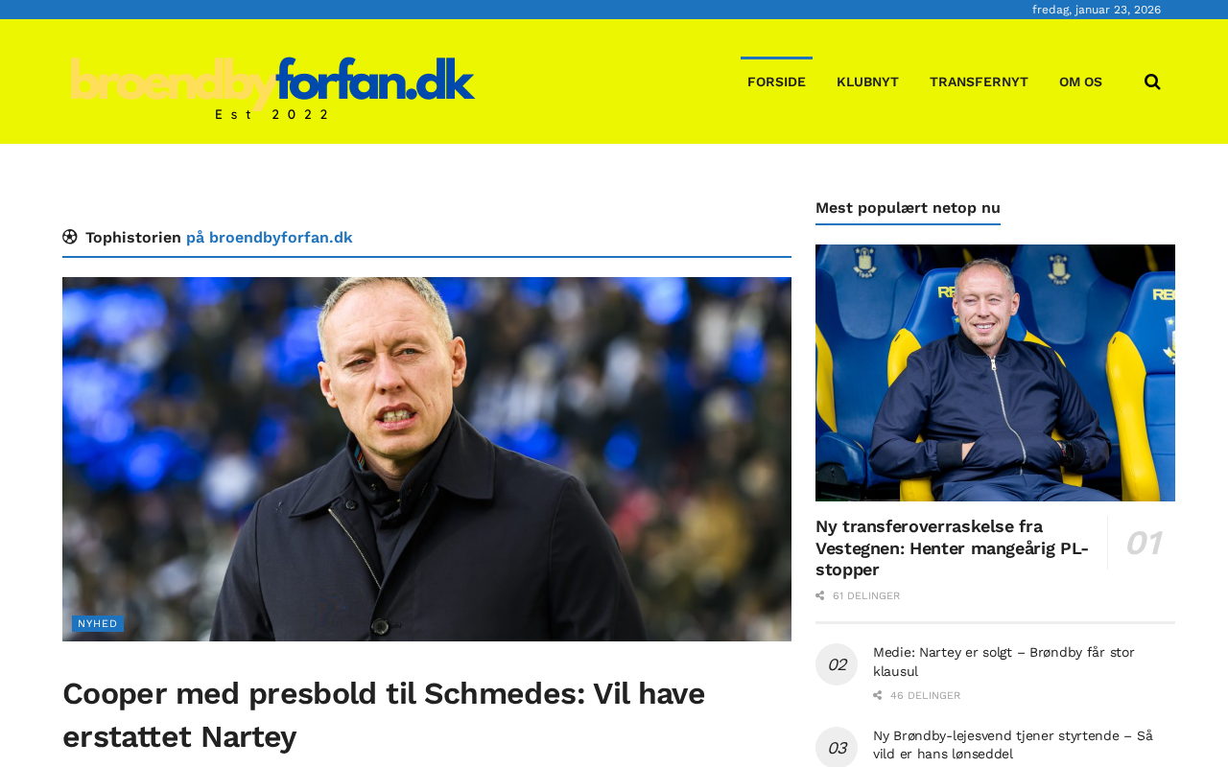
Task: Open the Ny transferoverraskelse fra Vestegnen article
Action: [952, 548]
